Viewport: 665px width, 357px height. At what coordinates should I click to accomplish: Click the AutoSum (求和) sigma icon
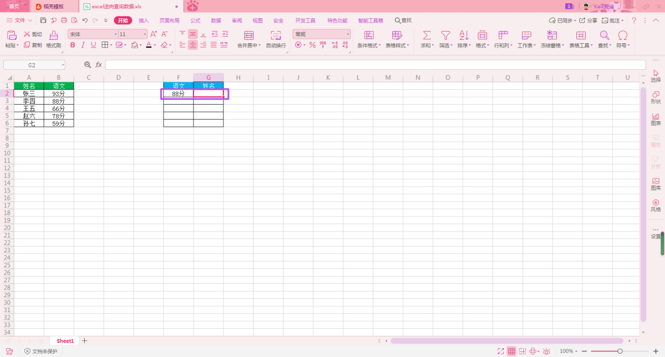[427, 35]
